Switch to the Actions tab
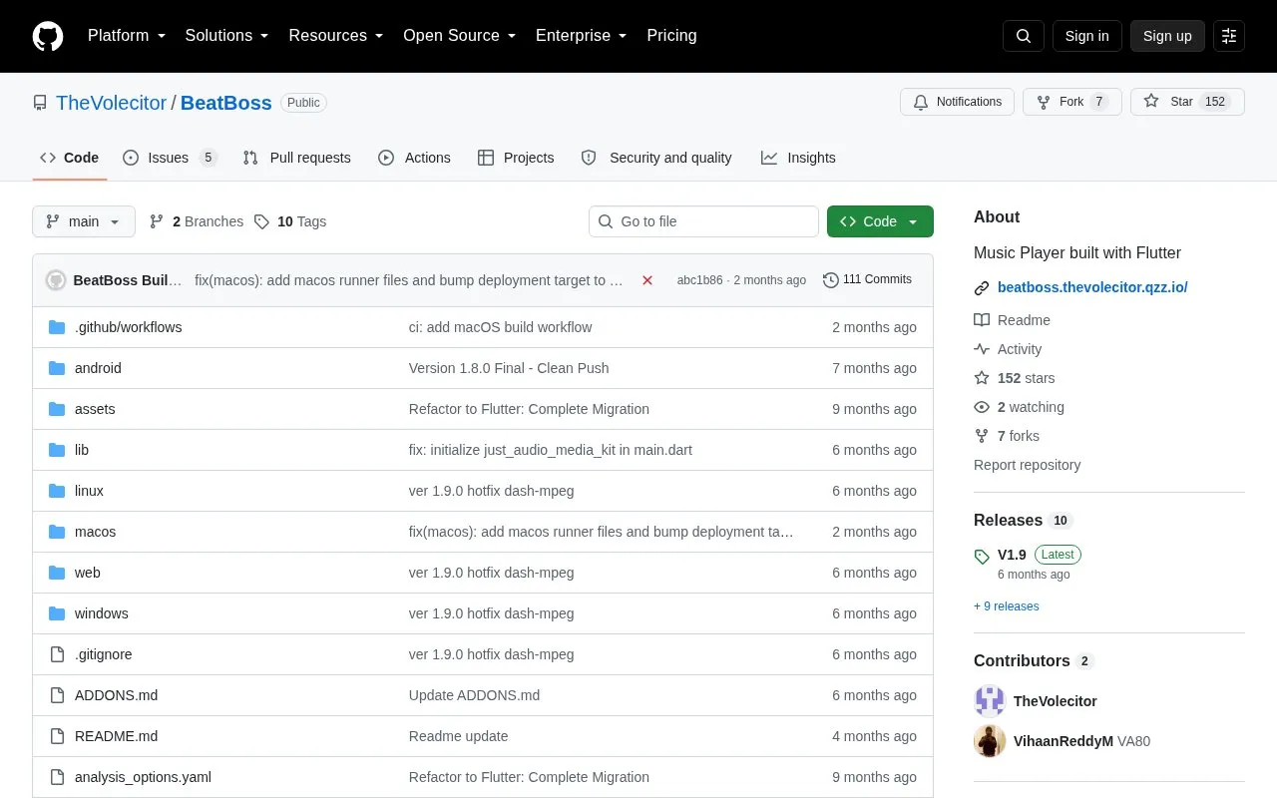 (414, 158)
